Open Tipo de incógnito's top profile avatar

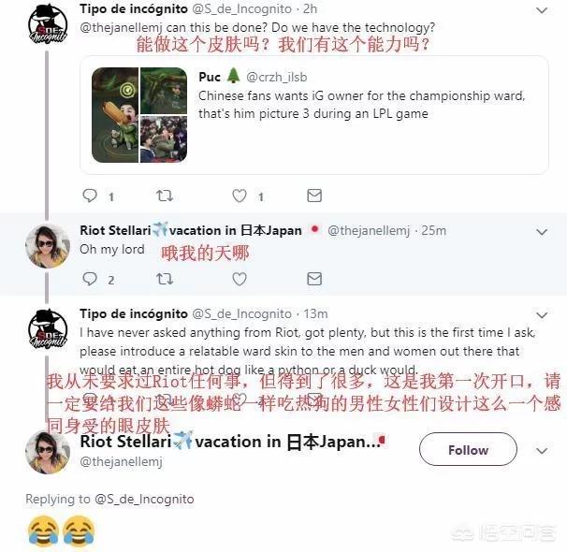point(48,24)
